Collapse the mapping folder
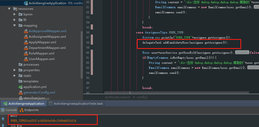The height and width of the screenshot is (127, 259). click(15, 26)
